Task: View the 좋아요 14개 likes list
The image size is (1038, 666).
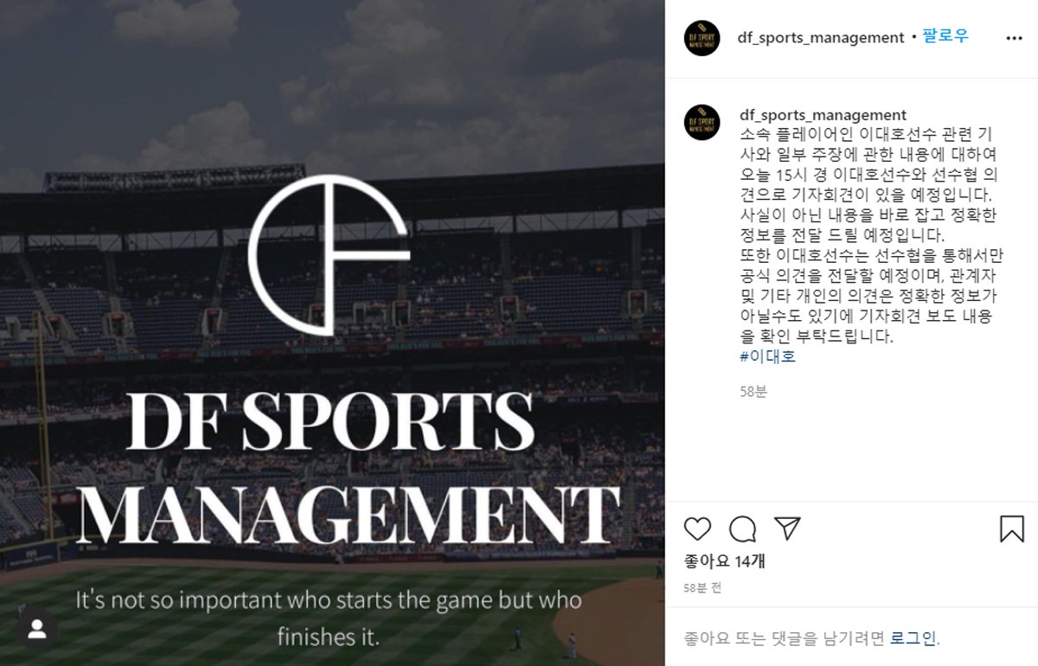Action: (725, 561)
